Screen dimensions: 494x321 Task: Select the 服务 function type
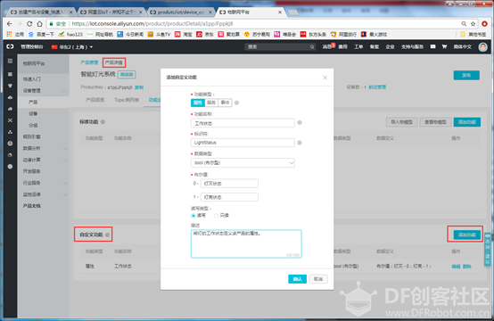[211, 103]
